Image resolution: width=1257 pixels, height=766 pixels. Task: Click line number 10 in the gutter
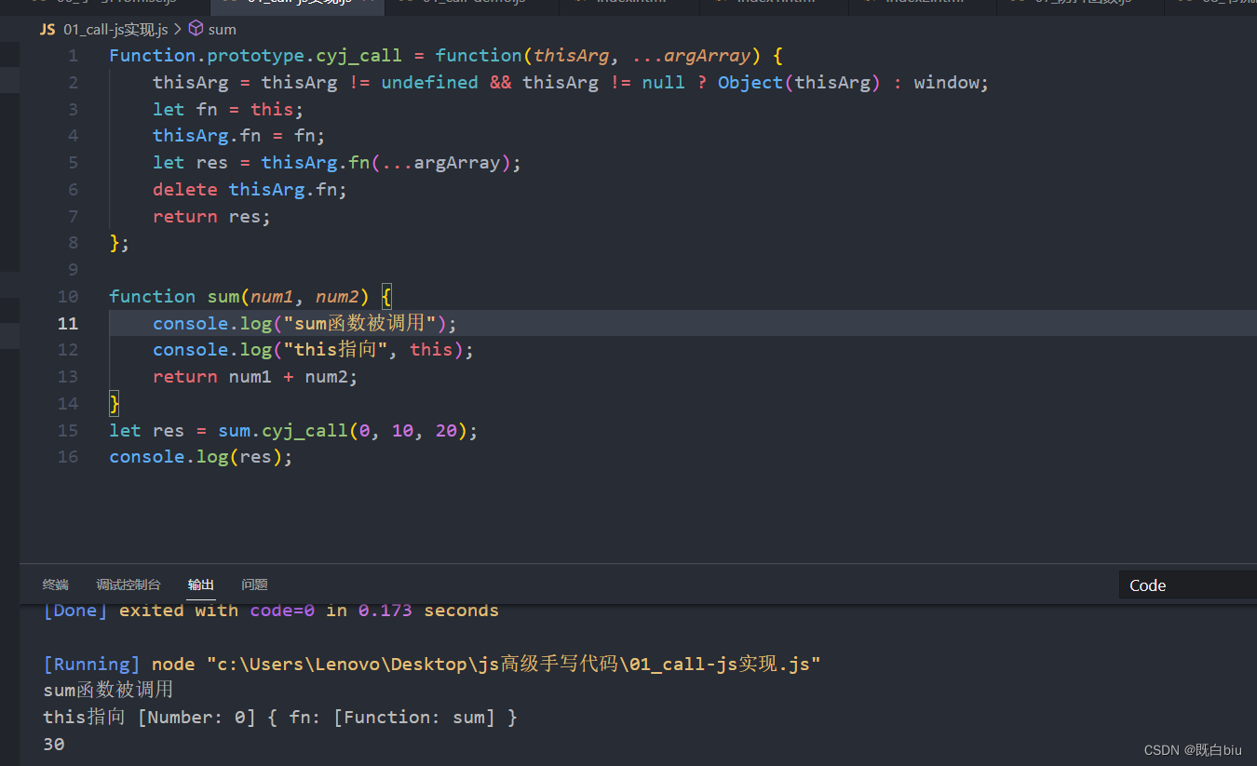(68, 297)
